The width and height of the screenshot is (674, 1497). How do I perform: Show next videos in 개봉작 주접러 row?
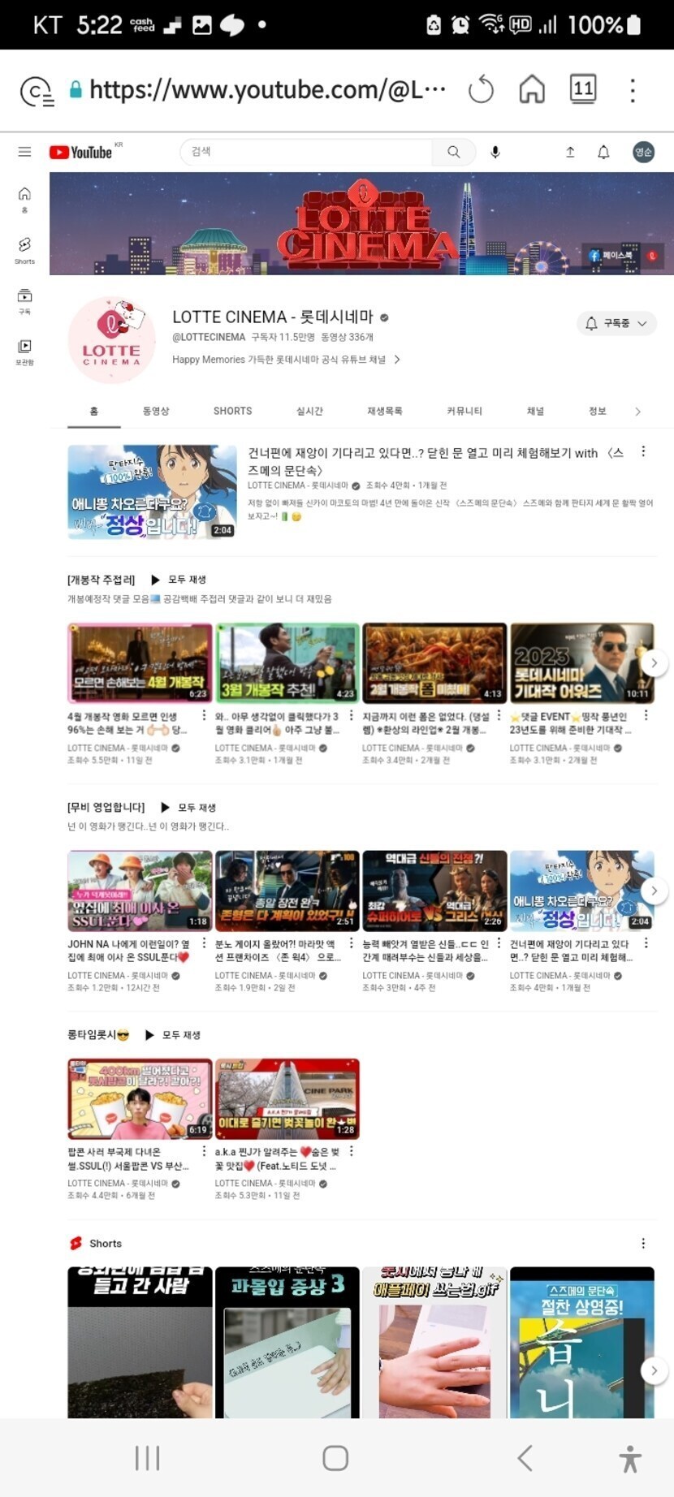coord(654,663)
